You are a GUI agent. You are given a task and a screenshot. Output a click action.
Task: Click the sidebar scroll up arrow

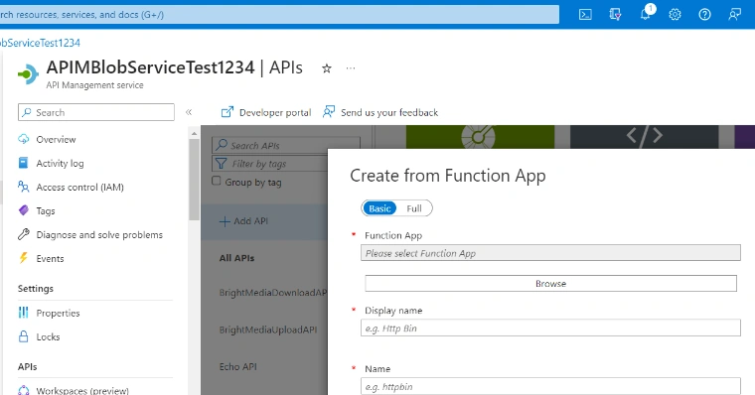[194, 133]
